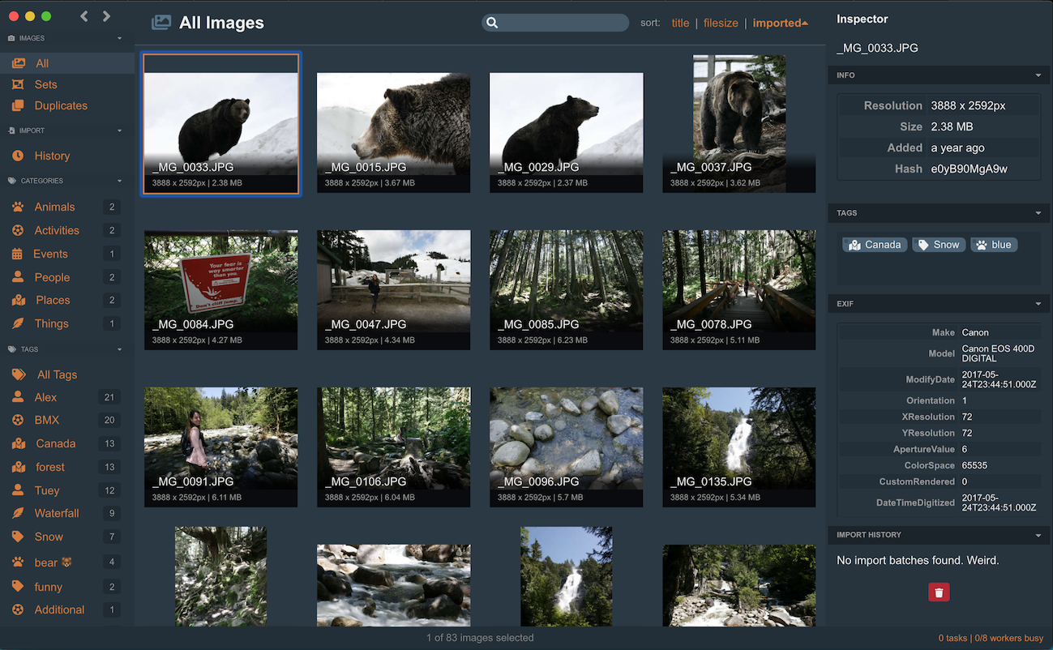This screenshot has height=650, width=1053.
Task: Click the Things leaf icon
Action: [x=18, y=323]
